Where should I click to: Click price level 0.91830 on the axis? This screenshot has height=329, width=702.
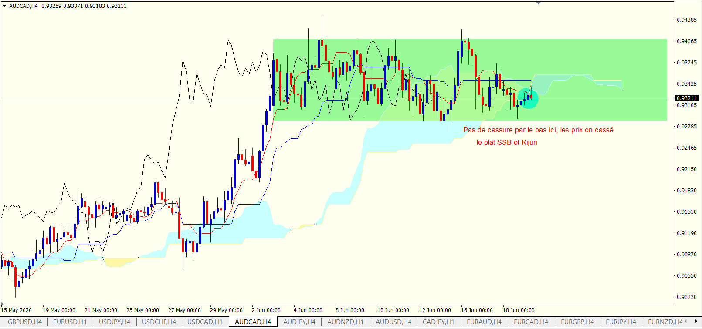click(686, 191)
